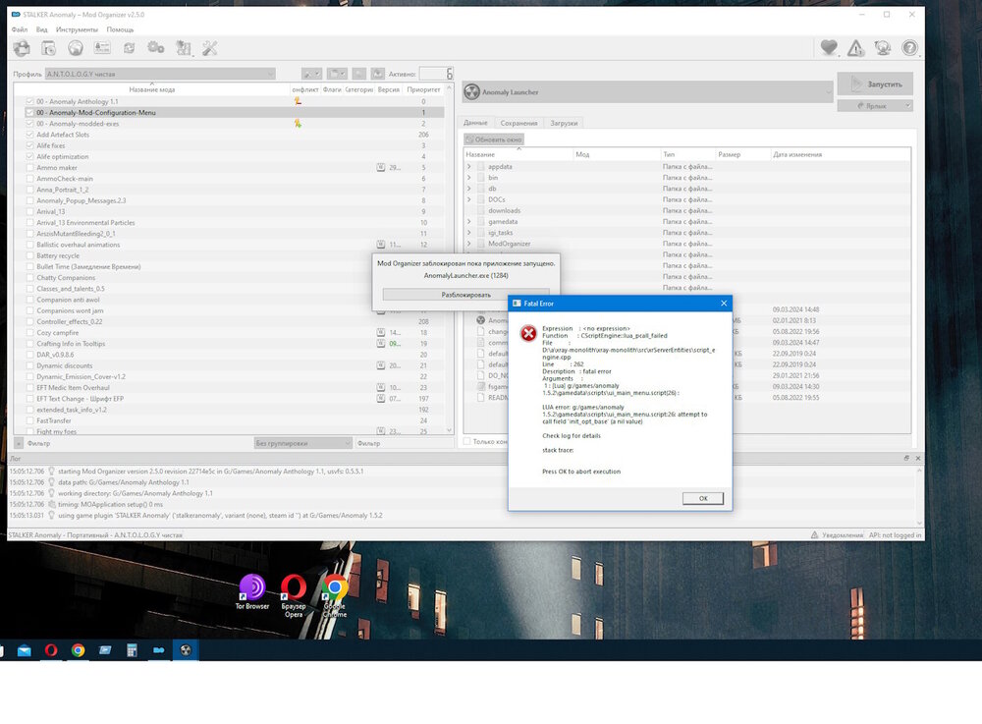
Task: Click the Install Mod from archive icon
Action: click(48, 48)
